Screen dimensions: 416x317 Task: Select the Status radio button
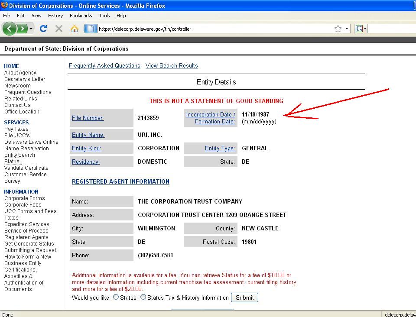116,297
